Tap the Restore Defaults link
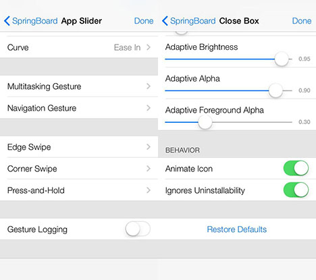 click(x=237, y=229)
